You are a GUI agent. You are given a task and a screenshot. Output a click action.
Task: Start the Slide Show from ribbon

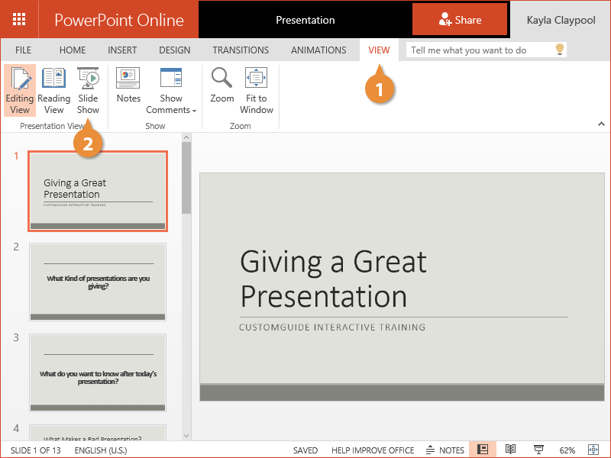[x=88, y=90]
